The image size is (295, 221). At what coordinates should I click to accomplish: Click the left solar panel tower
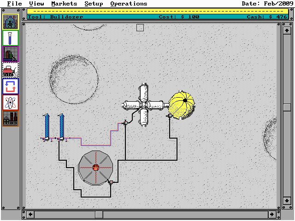[x=47, y=127]
